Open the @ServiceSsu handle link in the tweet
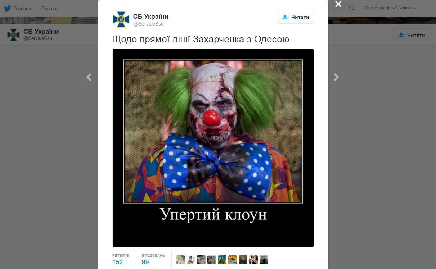The height and width of the screenshot is (269, 436). pyautogui.click(x=148, y=24)
